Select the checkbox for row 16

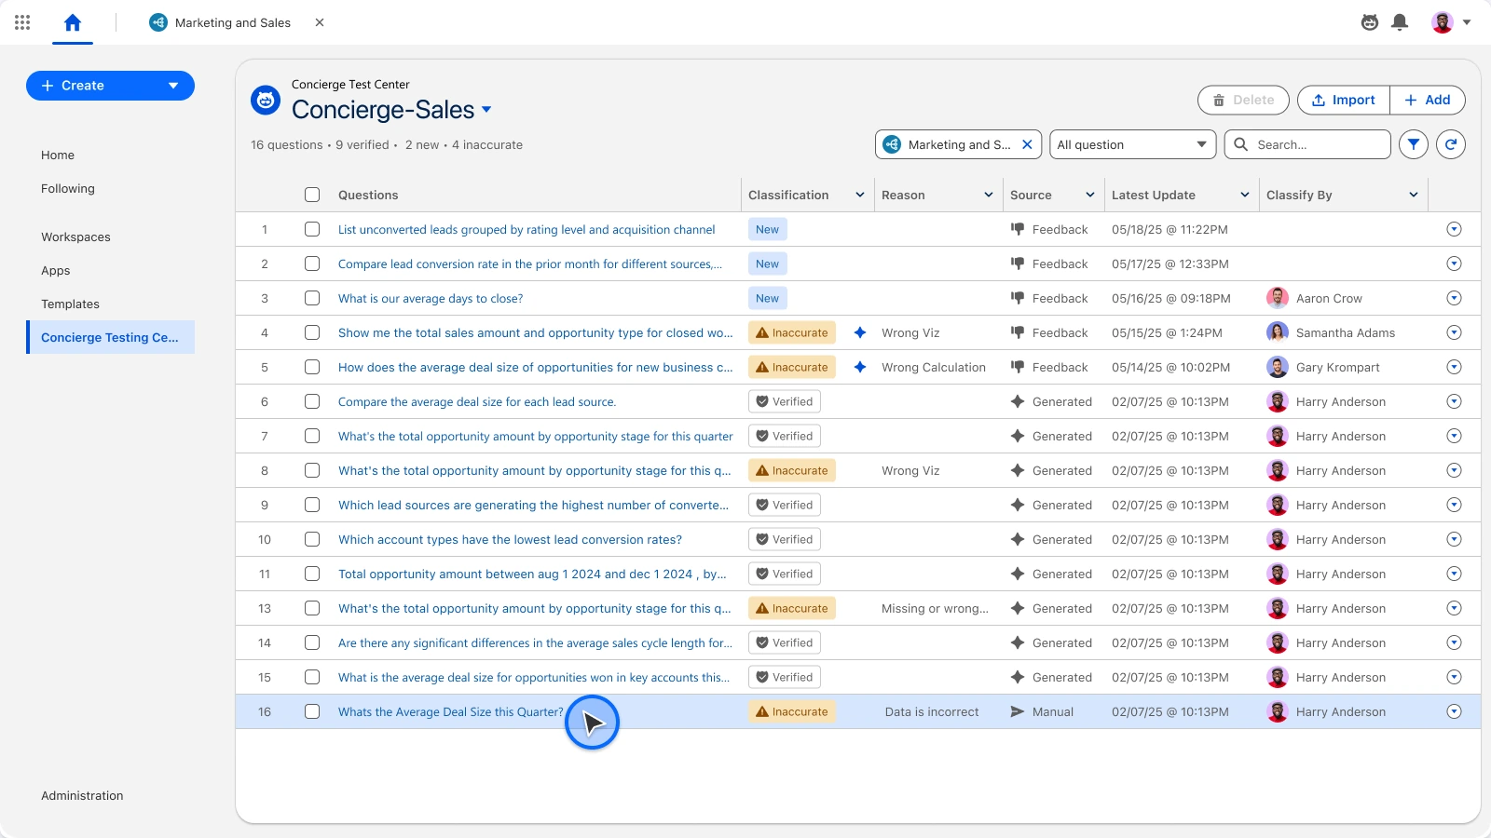click(x=312, y=711)
